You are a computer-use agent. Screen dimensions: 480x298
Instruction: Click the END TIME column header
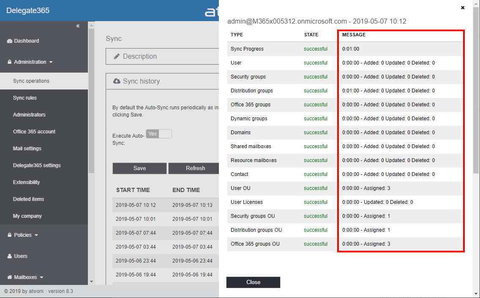tap(186, 190)
